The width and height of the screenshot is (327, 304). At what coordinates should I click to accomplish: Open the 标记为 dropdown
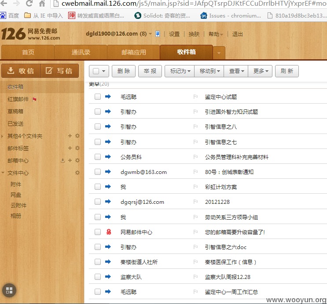[180, 71]
